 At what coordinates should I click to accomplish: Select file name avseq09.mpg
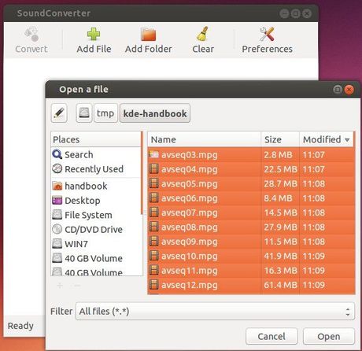[x=190, y=242]
